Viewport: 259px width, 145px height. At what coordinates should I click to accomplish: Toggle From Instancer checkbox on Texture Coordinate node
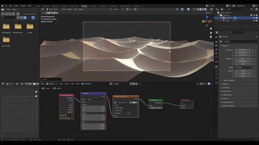tap(61, 118)
